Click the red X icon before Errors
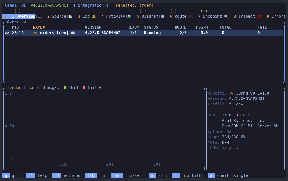288x181 pixels. pos(259,17)
